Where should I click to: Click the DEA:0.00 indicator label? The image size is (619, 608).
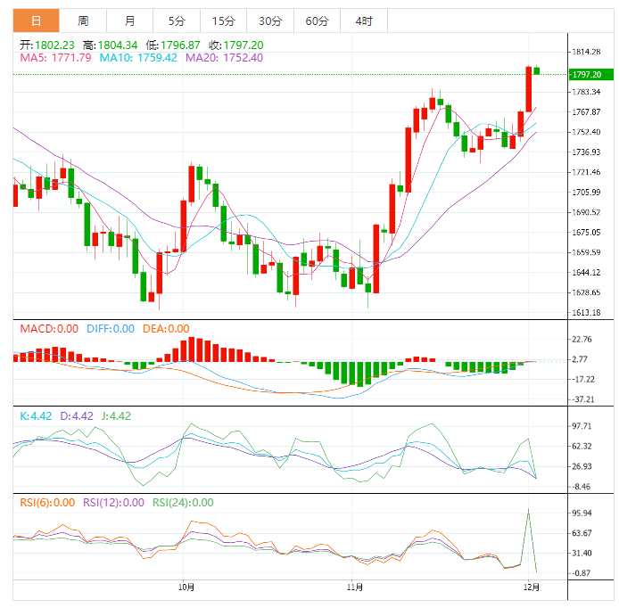(x=166, y=329)
